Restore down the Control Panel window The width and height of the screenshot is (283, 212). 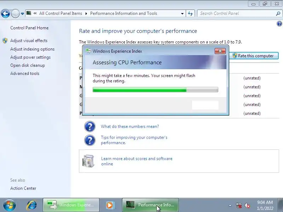pyautogui.click(x=265, y=4)
